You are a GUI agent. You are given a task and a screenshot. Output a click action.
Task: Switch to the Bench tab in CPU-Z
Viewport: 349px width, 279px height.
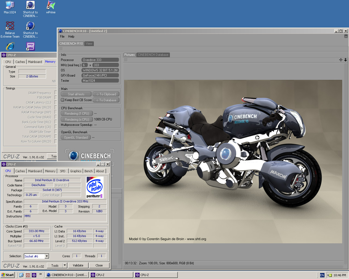click(88, 171)
